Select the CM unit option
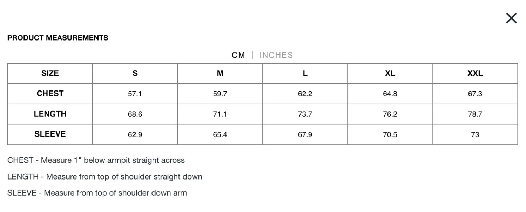 click(x=238, y=55)
